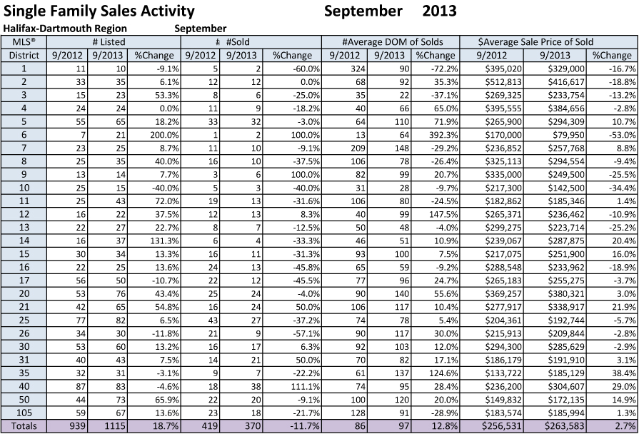This screenshot has width=639, height=434.
Task: Select the "Halifax-Dartmouth Region" subtitle
Action: click(x=66, y=29)
